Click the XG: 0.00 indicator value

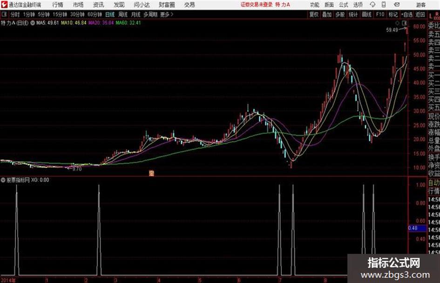point(40,180)
